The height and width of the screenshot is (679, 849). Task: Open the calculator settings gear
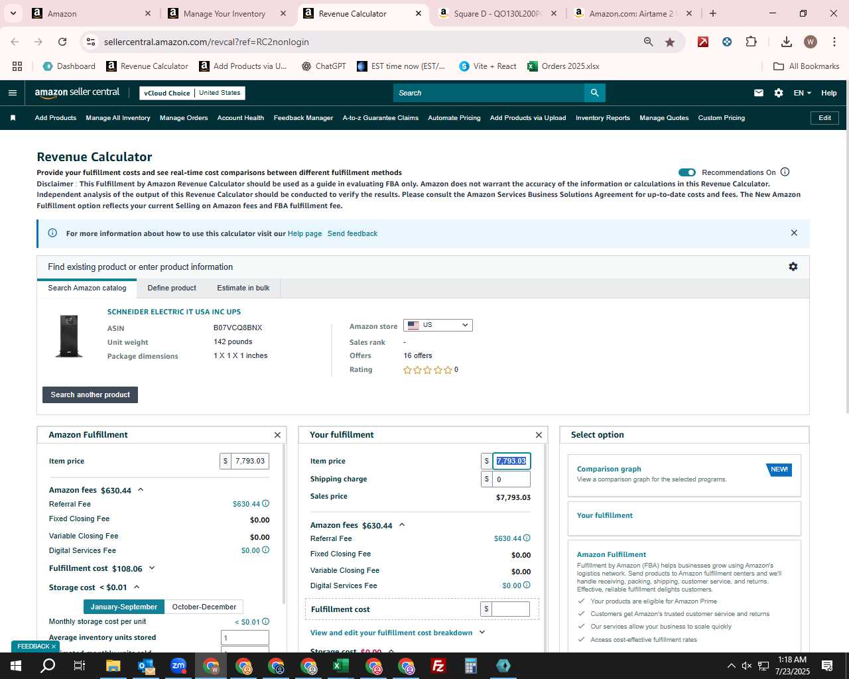point(793,267)
